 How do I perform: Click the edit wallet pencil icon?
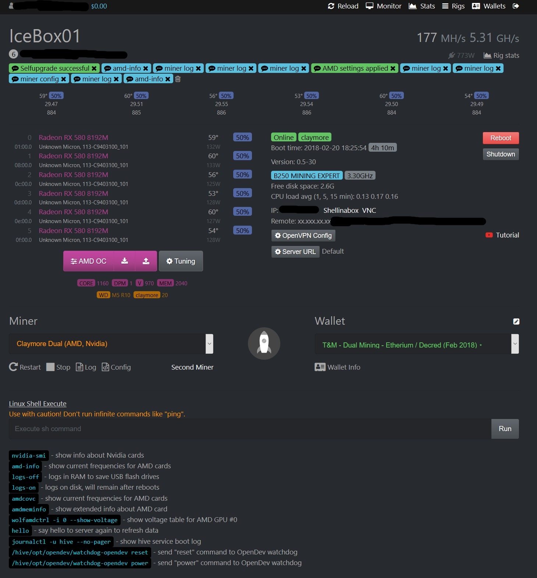coord(516,321)
